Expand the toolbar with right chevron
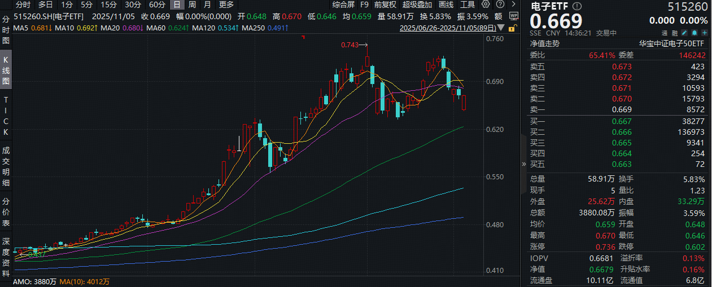This screenshot has width=712, height=287. point(513,5)
